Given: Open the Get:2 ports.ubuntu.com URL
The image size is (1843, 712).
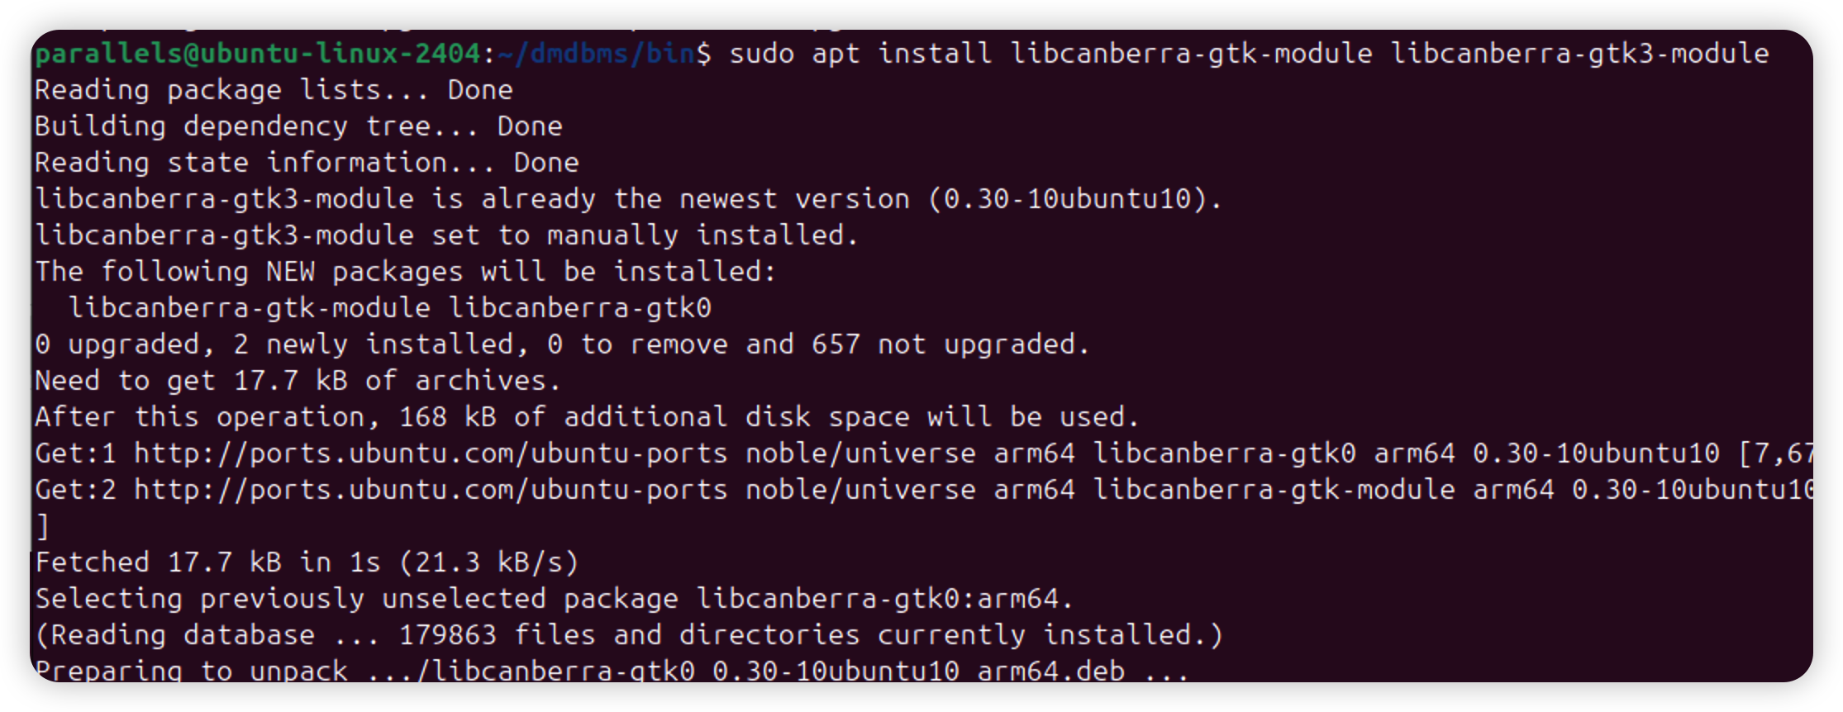Looking at the screenshot, I should pyautogui.click(x=430, y=490).
